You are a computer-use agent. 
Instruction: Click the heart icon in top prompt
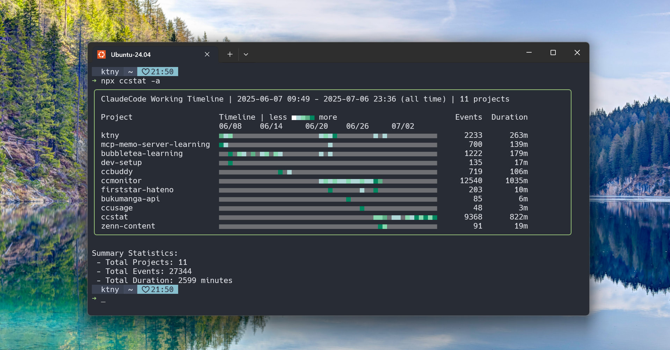(146, 72)
